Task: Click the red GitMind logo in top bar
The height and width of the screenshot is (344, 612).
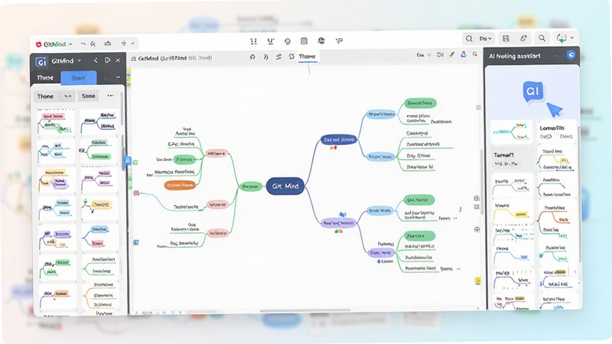Action: coord(39,44)
